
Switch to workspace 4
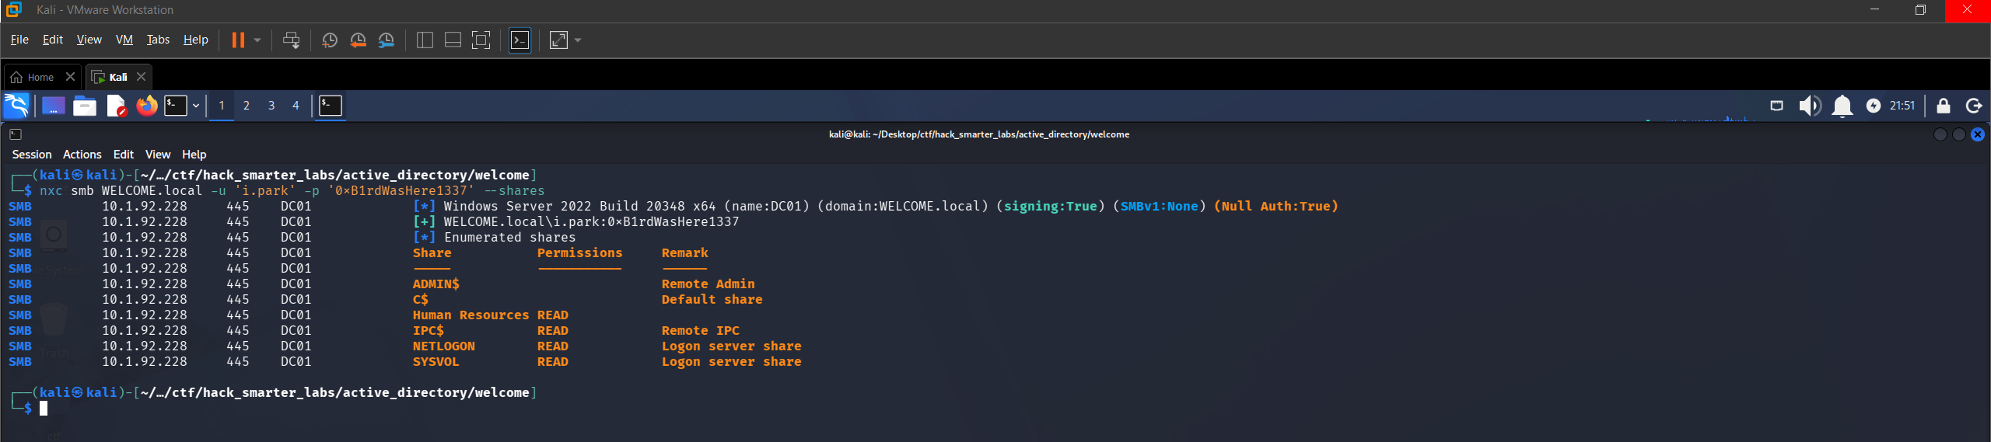tap(296, 106)
